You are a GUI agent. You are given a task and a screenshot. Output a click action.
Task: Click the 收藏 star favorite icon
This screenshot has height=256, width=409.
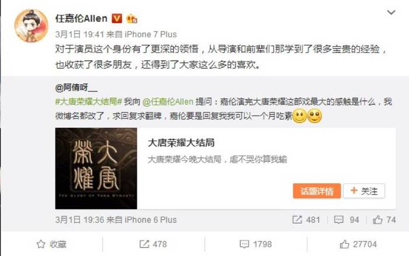41,244
